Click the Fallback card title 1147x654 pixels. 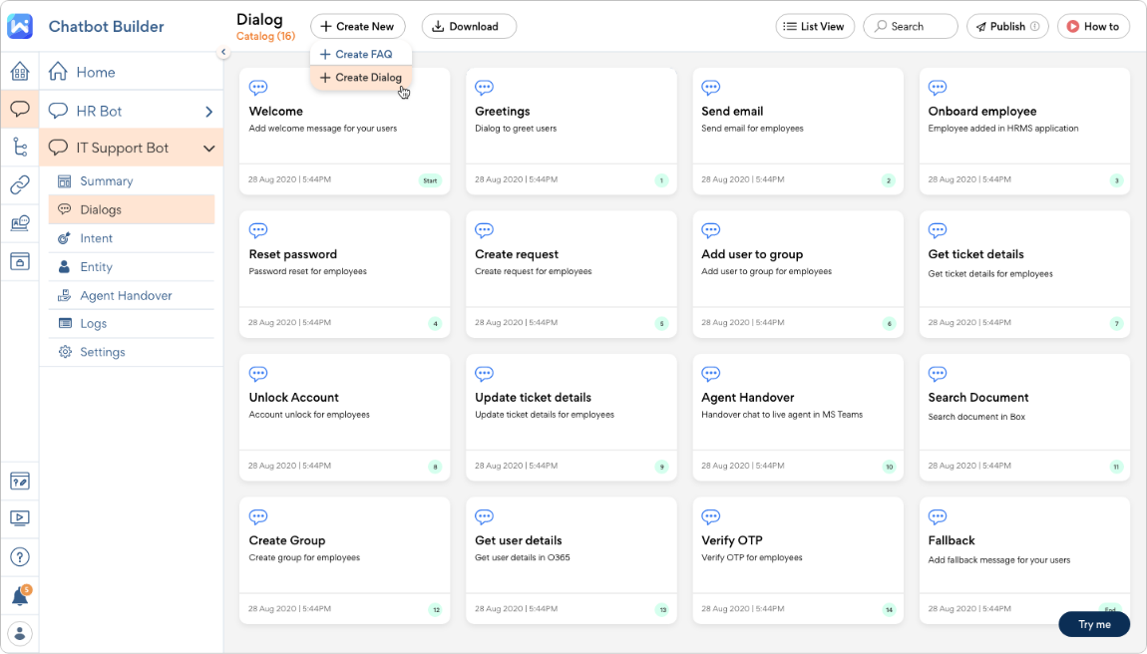(951, 540)
